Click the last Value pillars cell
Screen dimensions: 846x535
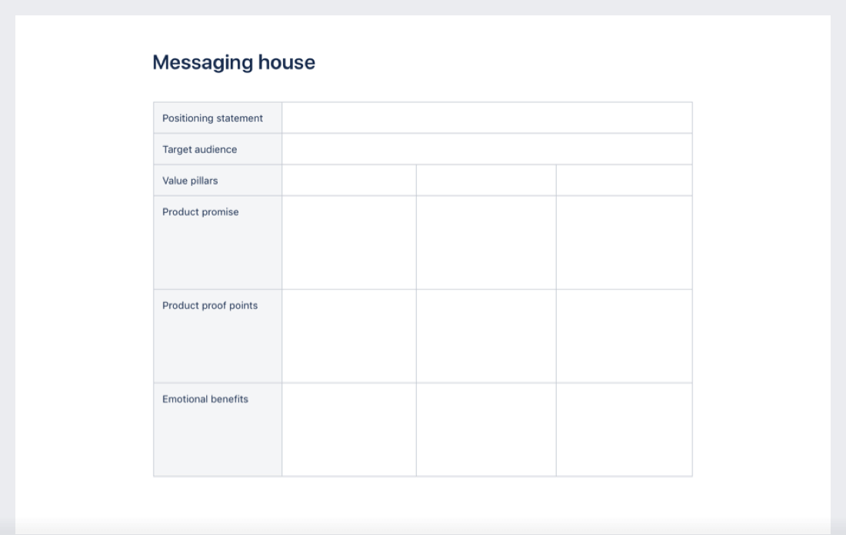(623, 180)
